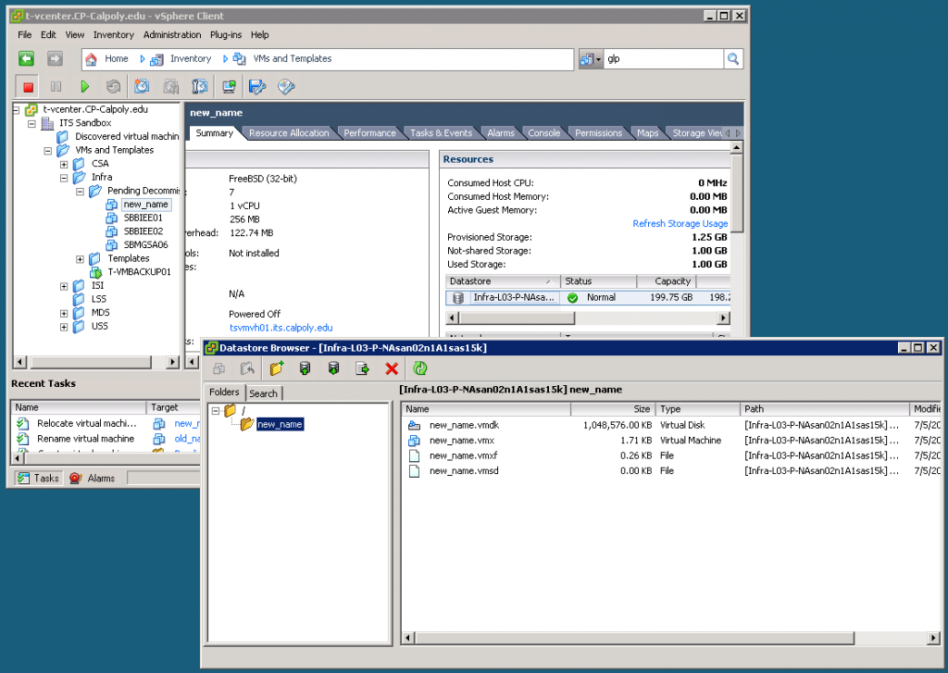Click the floppy disk with wrench icon
Viewport: 948px width, 673px height.
[257, 87]
